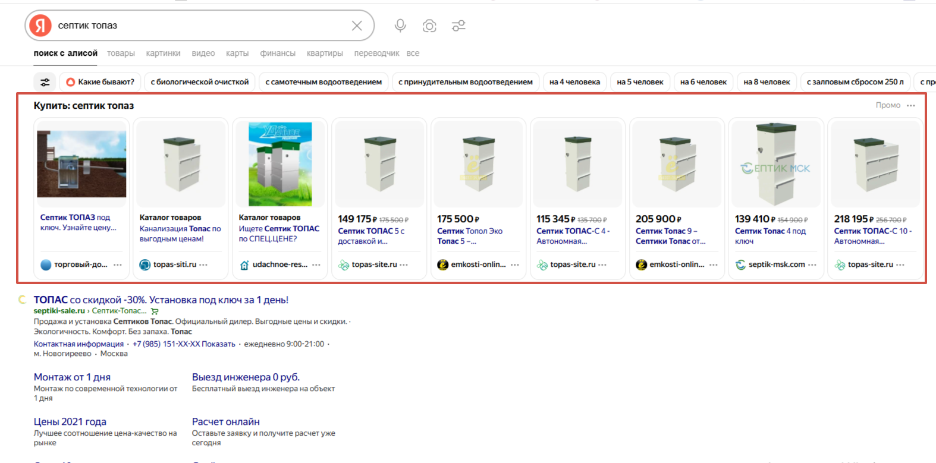Viewport: 936px width, 463px height.
Task: Open the installed septic diagram thumbnail
Action: pyautogui.click(x=81, y=164)
